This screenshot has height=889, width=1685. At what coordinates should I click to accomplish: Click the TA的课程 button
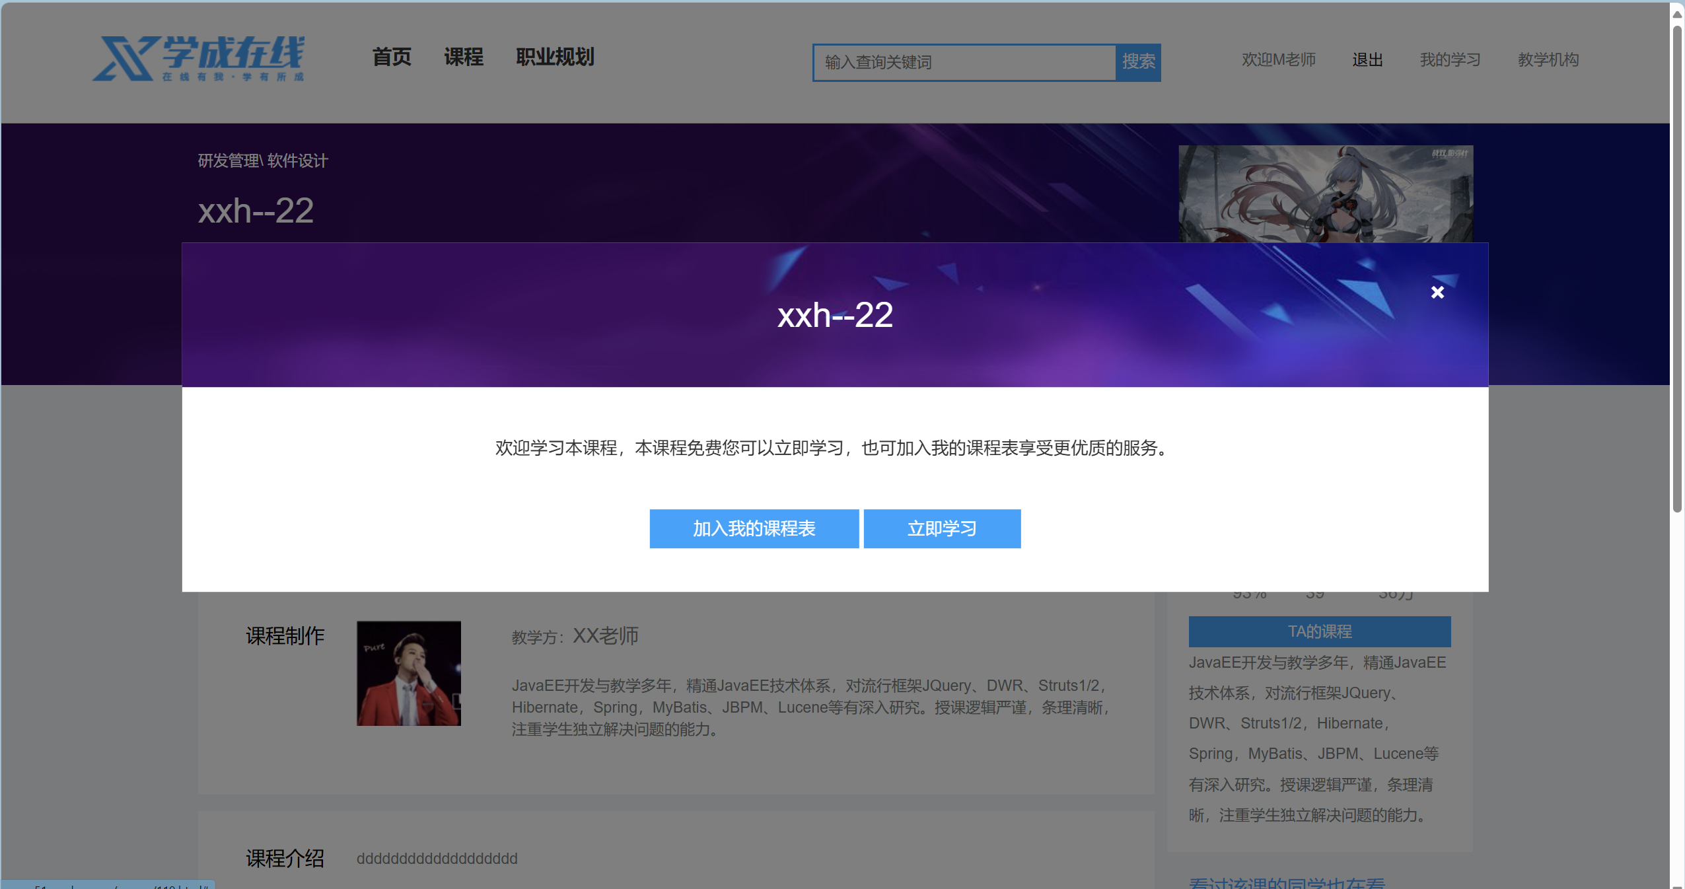pyautogui.click(x=1319, y=631)
